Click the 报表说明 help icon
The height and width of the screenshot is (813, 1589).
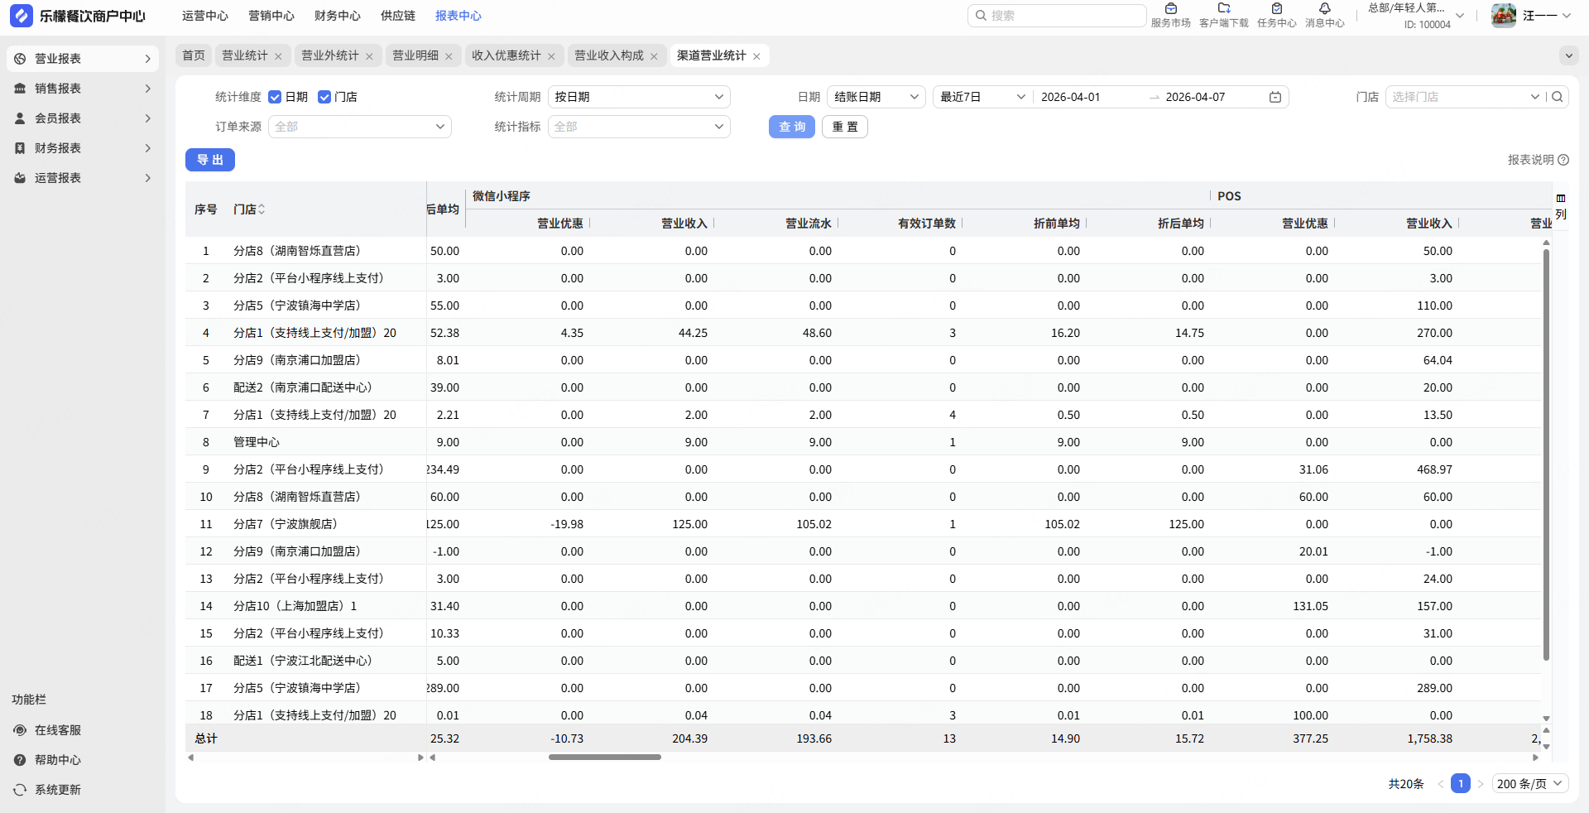coord(1563,160)
